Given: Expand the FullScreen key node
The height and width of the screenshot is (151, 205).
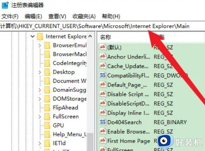Looking at the screenshot, I should [40, 117].
